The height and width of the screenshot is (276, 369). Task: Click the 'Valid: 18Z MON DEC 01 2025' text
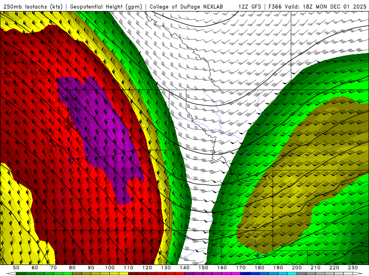pos(326,7)
